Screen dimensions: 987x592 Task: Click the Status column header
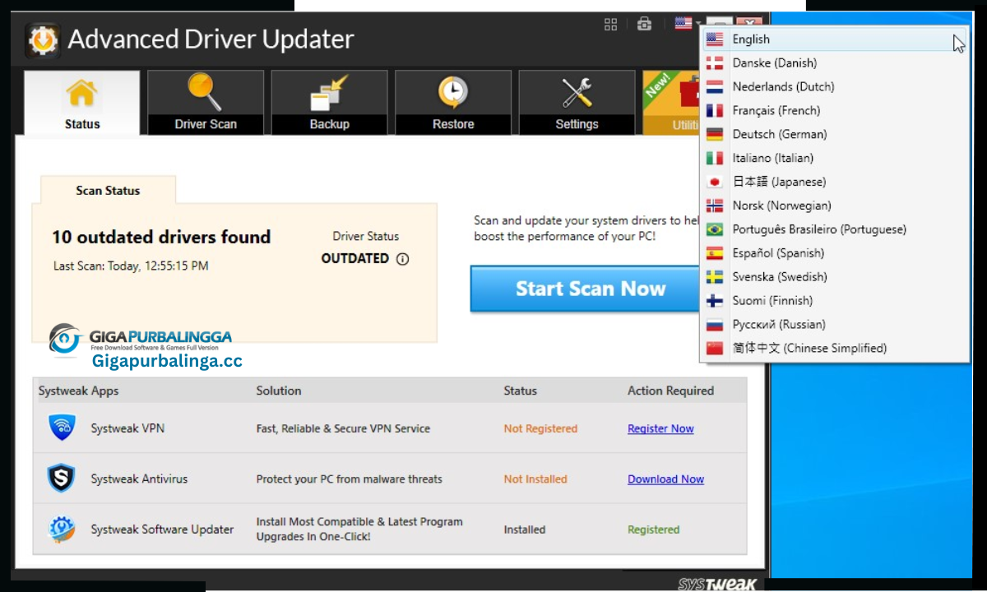(520, 391)
